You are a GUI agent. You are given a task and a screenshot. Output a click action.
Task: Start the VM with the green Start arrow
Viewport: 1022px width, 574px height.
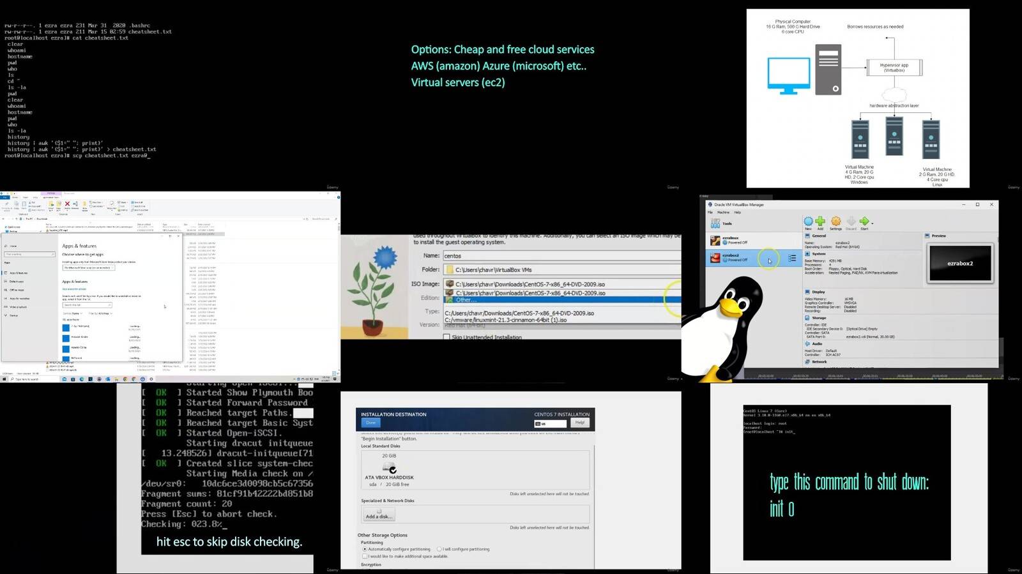pyautogui.click(x=864, y=222)
